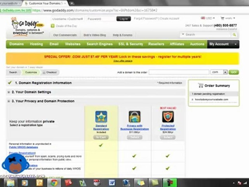Open the Websites menu
The width and height of the screenshot is (249, 187).
click(73, 44)
